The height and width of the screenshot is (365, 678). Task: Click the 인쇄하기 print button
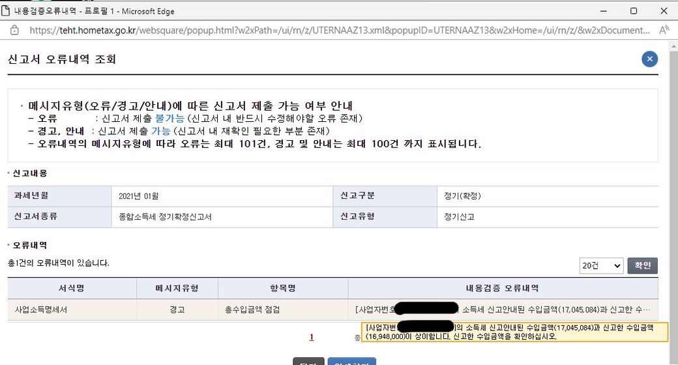coord(351,360)
